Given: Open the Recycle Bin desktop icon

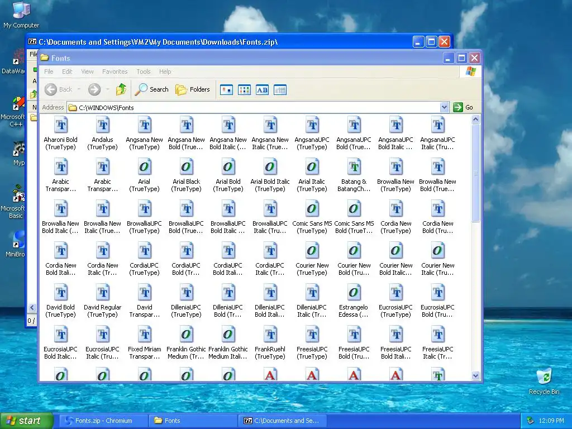Looking at the screenshot, I should [544, 381].
